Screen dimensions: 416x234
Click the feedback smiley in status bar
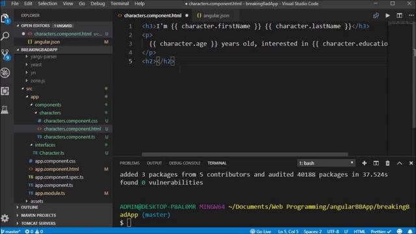click(x=400, y=231)
